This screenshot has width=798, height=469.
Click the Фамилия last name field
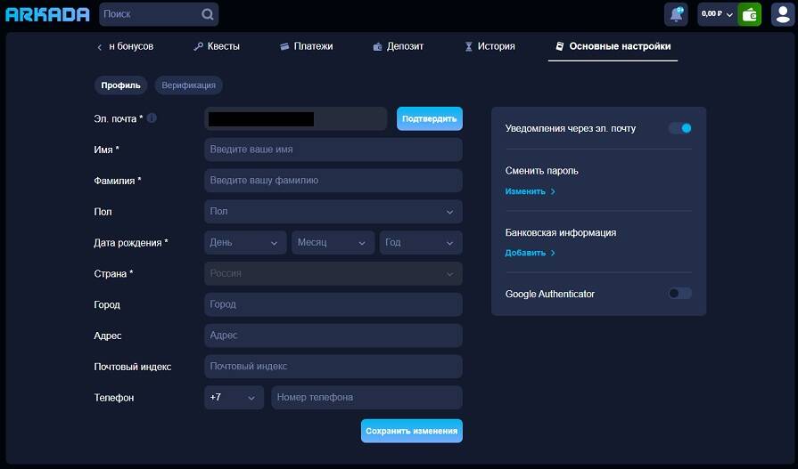click(333, 181)
